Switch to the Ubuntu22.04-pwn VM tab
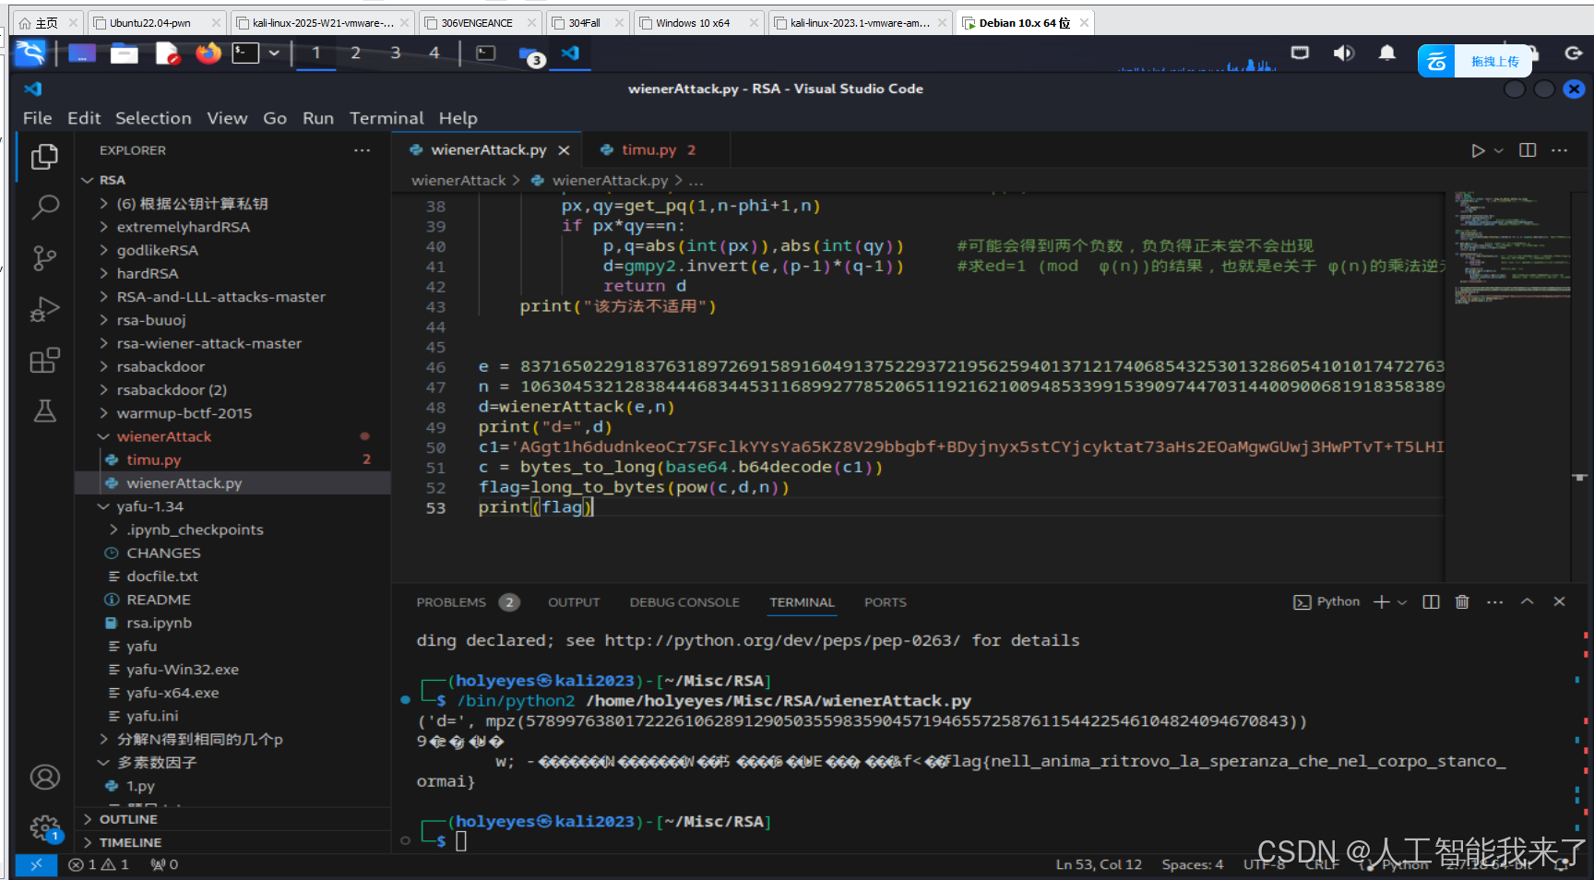This screenshot has height=880, width=1594. point(158,23)
